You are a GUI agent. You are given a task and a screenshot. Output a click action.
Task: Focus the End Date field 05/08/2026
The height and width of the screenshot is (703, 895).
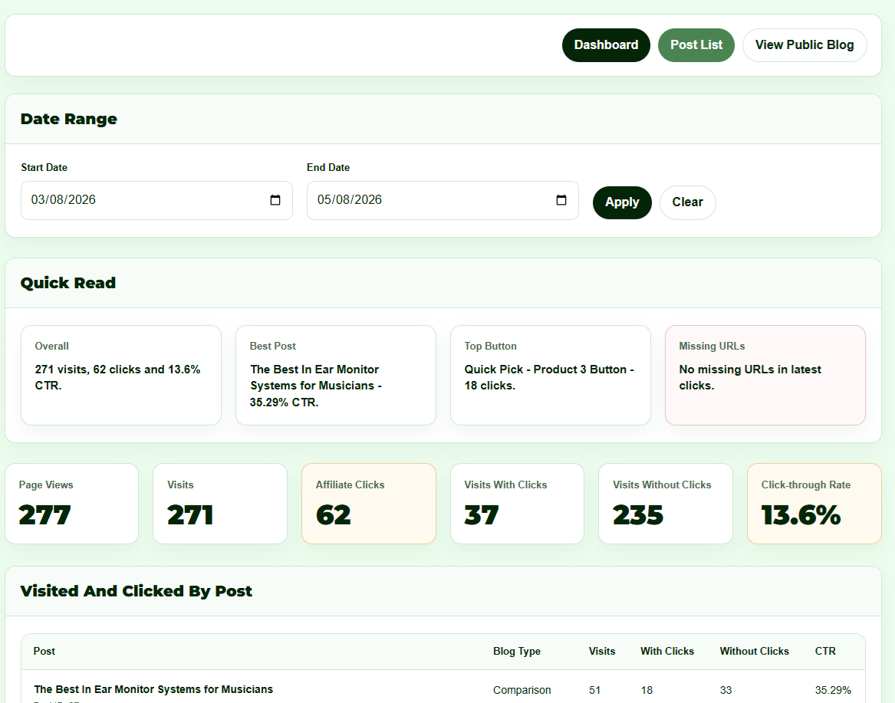click(443, 200)
